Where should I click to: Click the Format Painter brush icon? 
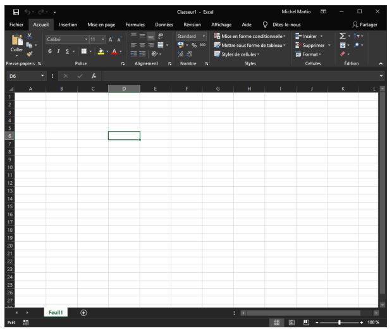(x=30, y=54)
